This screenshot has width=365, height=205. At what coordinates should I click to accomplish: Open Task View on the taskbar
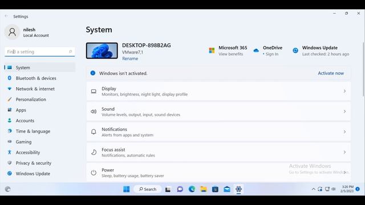[x=168, y=190]
